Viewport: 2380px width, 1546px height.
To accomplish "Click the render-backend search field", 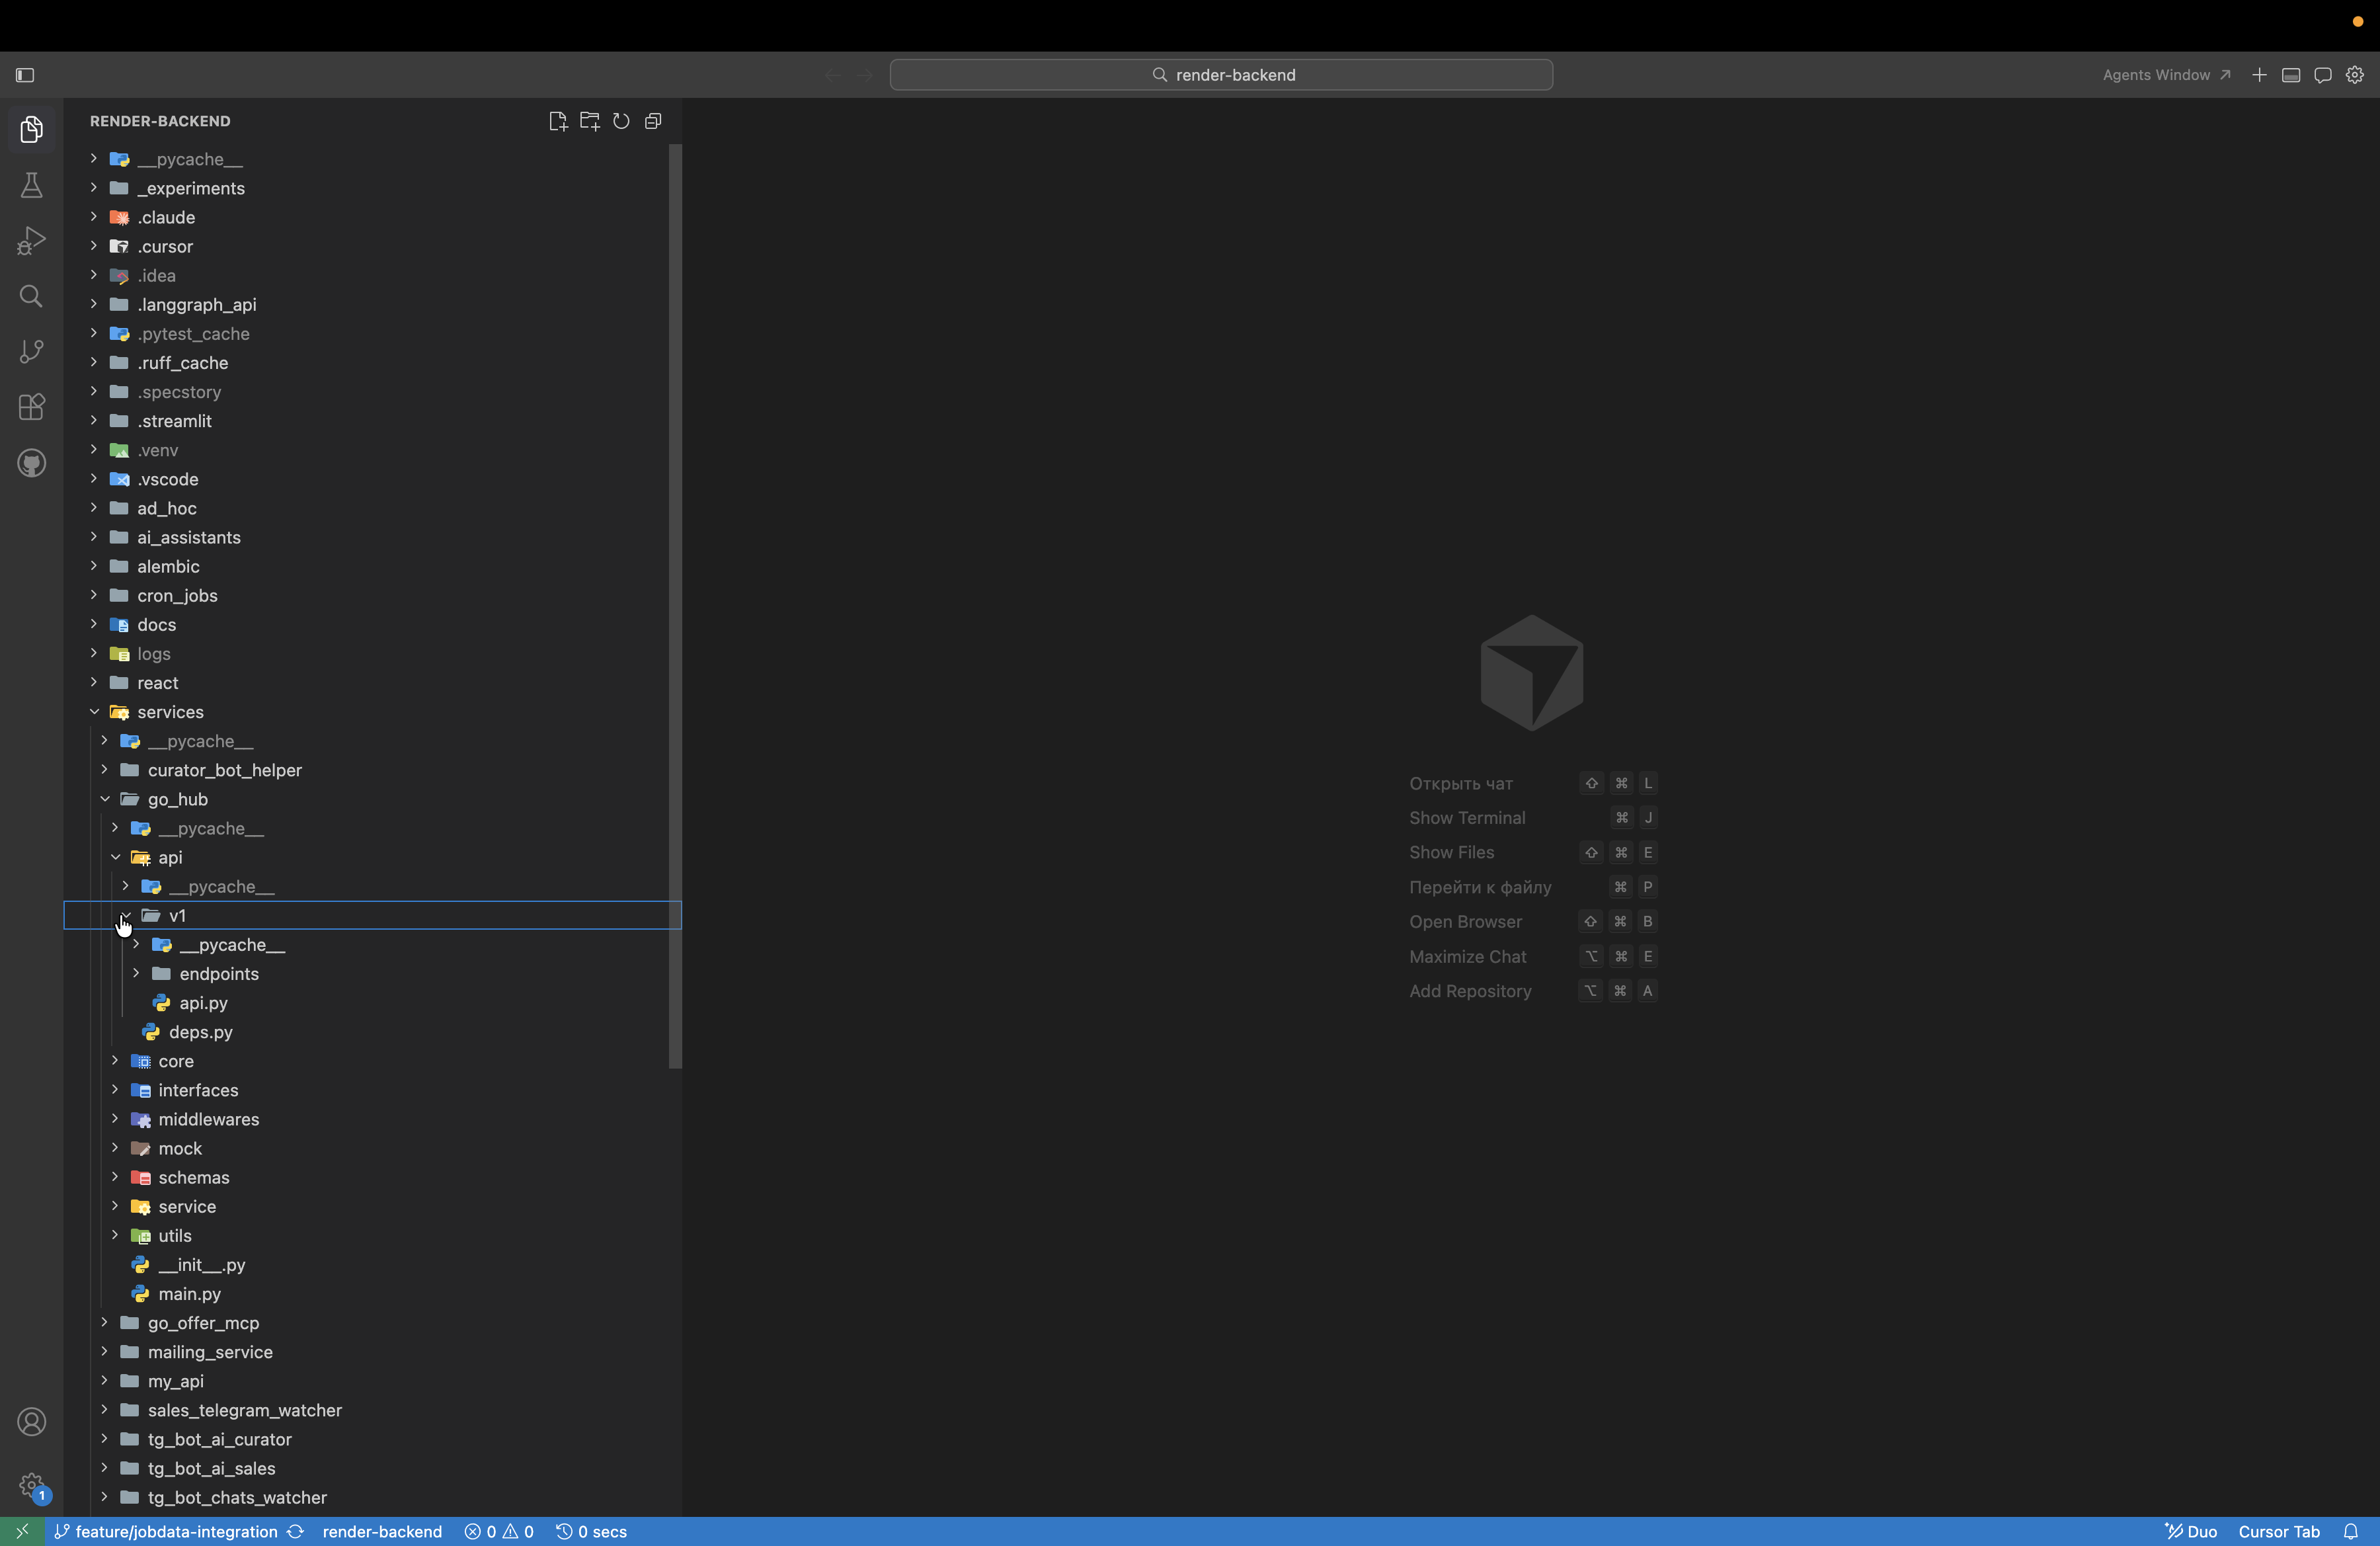I will pyautogui.click(x=1221, y=75).
